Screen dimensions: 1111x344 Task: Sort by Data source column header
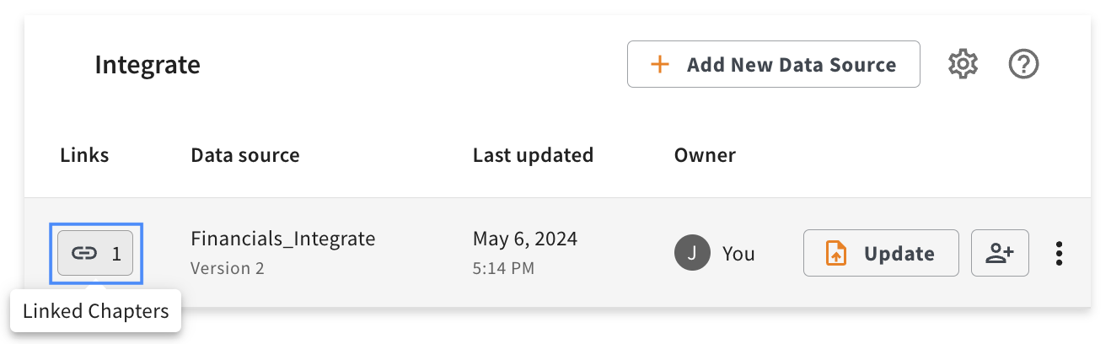(244, 155)
